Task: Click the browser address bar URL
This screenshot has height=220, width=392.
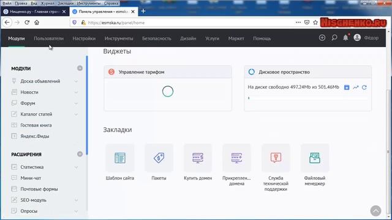Action: (x=116, y=23)
